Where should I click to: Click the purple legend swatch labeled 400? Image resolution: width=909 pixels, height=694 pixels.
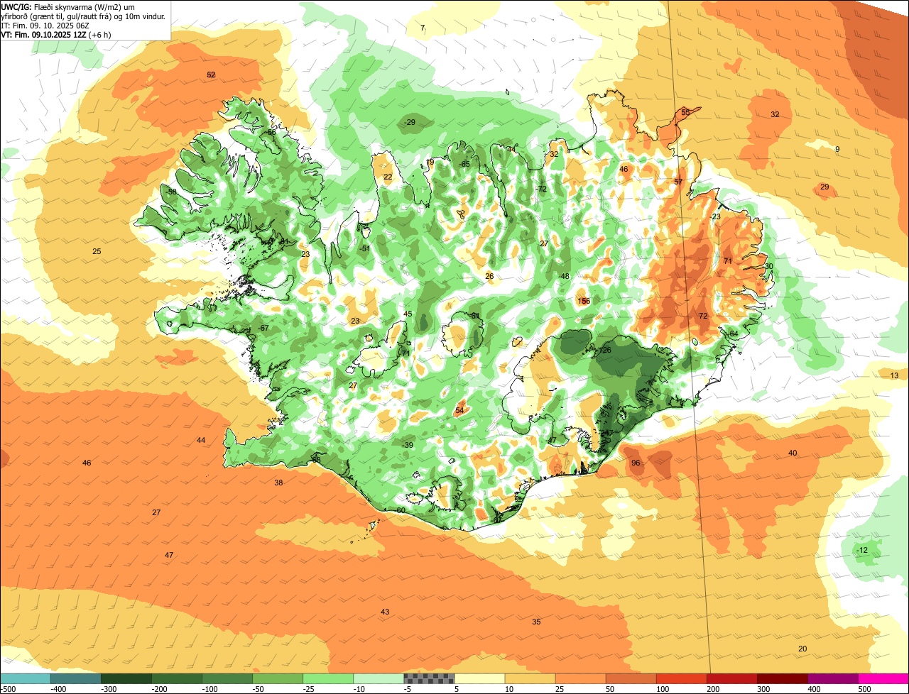[832, 678]
